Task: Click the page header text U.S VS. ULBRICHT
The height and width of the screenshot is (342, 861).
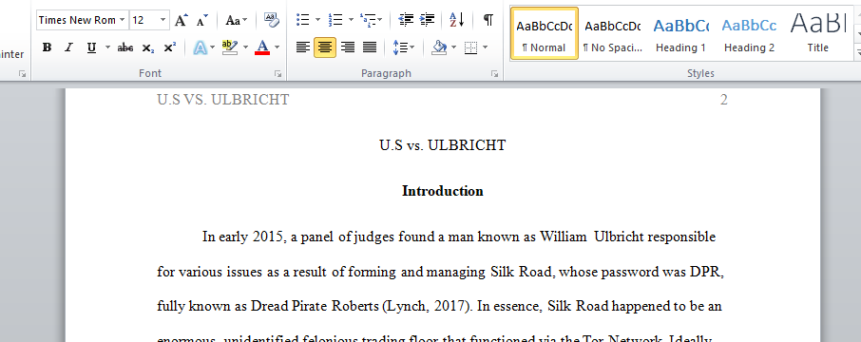Action: click(x=223, y=100)
